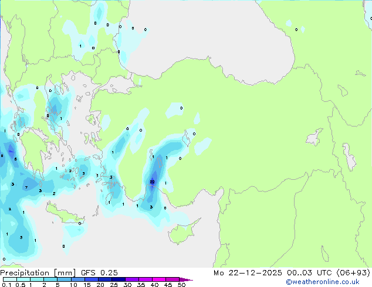Pick the legend swatch between 30 and 35
372x287 pixels.
(133, 279)
